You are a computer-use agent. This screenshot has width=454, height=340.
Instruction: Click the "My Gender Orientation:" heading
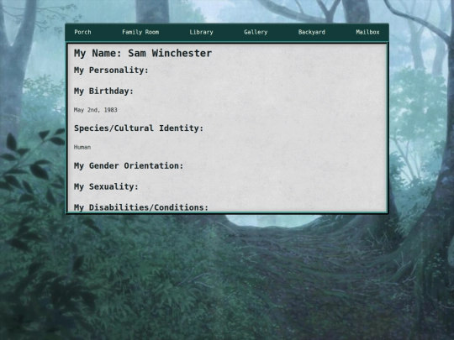pos(129,165)
